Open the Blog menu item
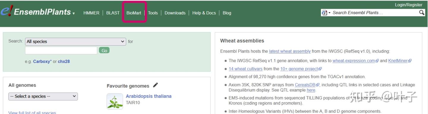The width and height of the screenshot is (428, 114). 227,13
